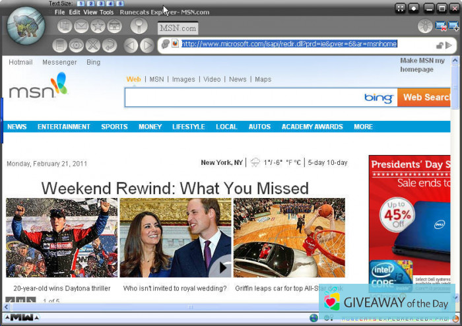462x326 pixels.
Task: Refresh the page with reload icon
Action: (110, 46)
